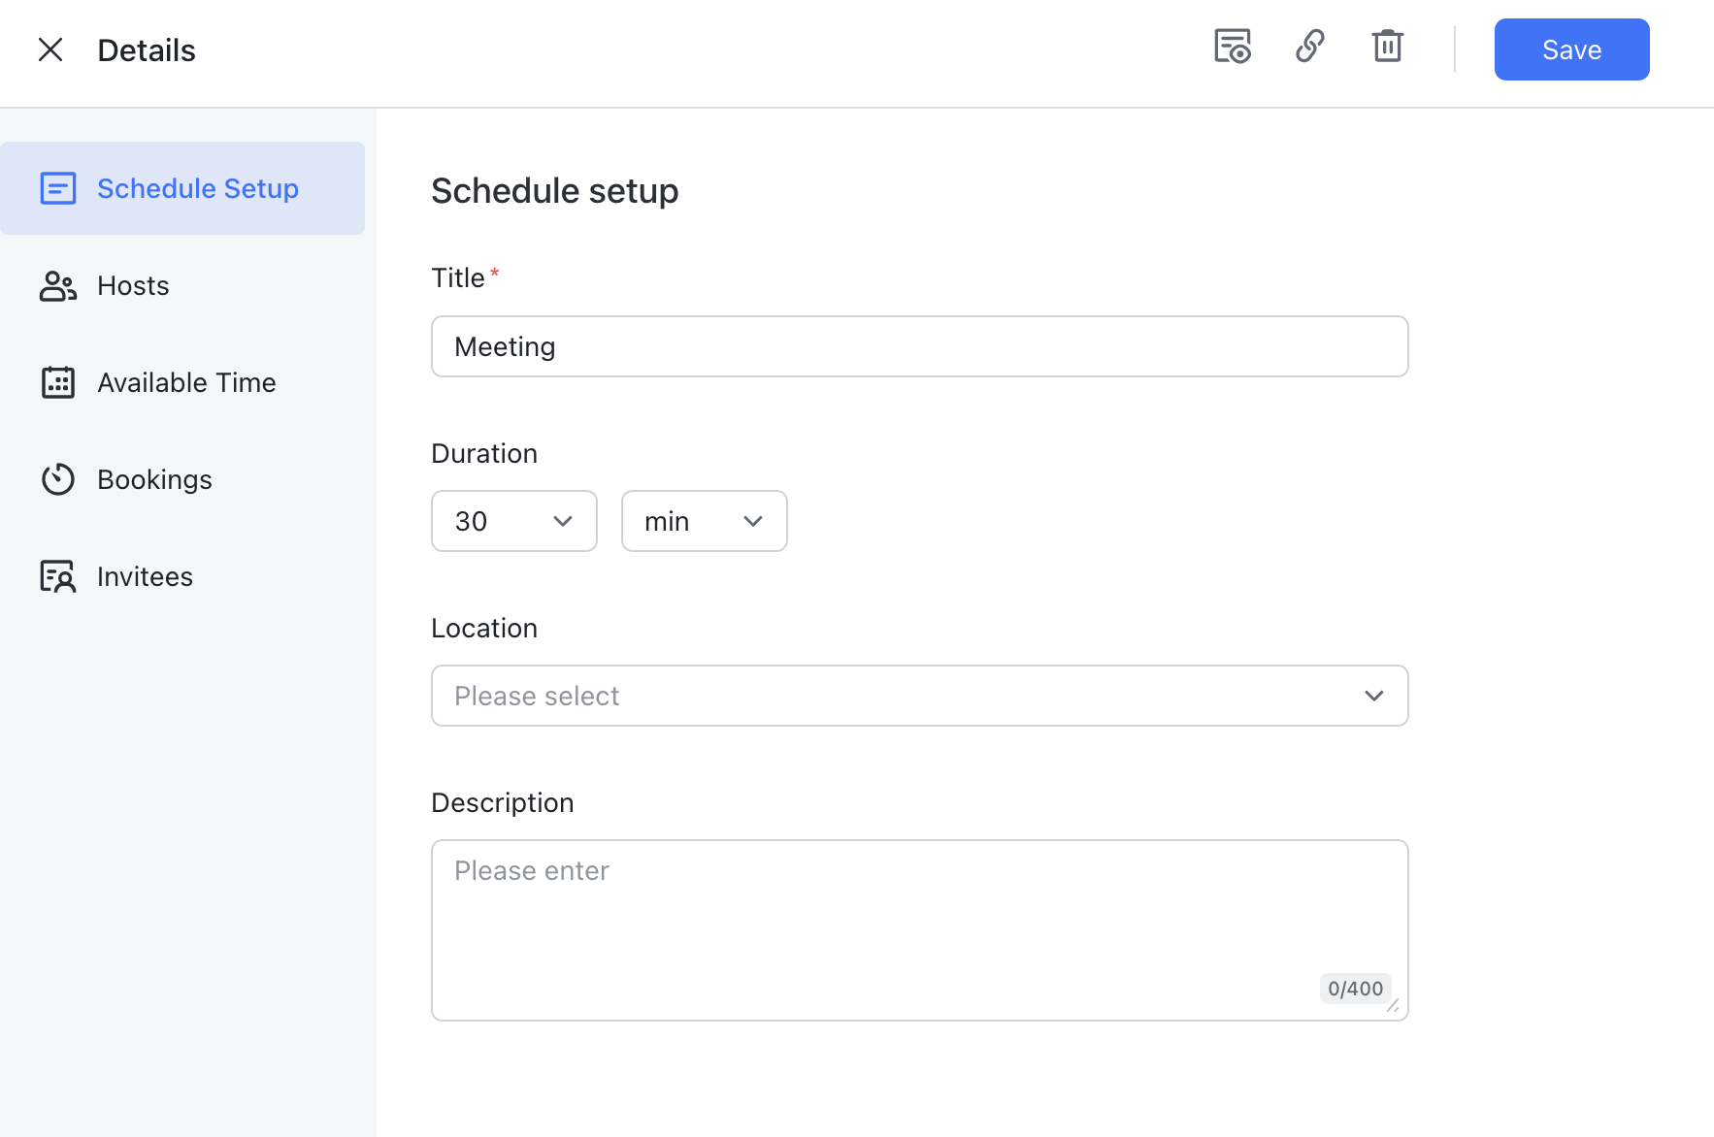Close the Details panel
Screen dimensions: 1714x1137
point(50,49)
